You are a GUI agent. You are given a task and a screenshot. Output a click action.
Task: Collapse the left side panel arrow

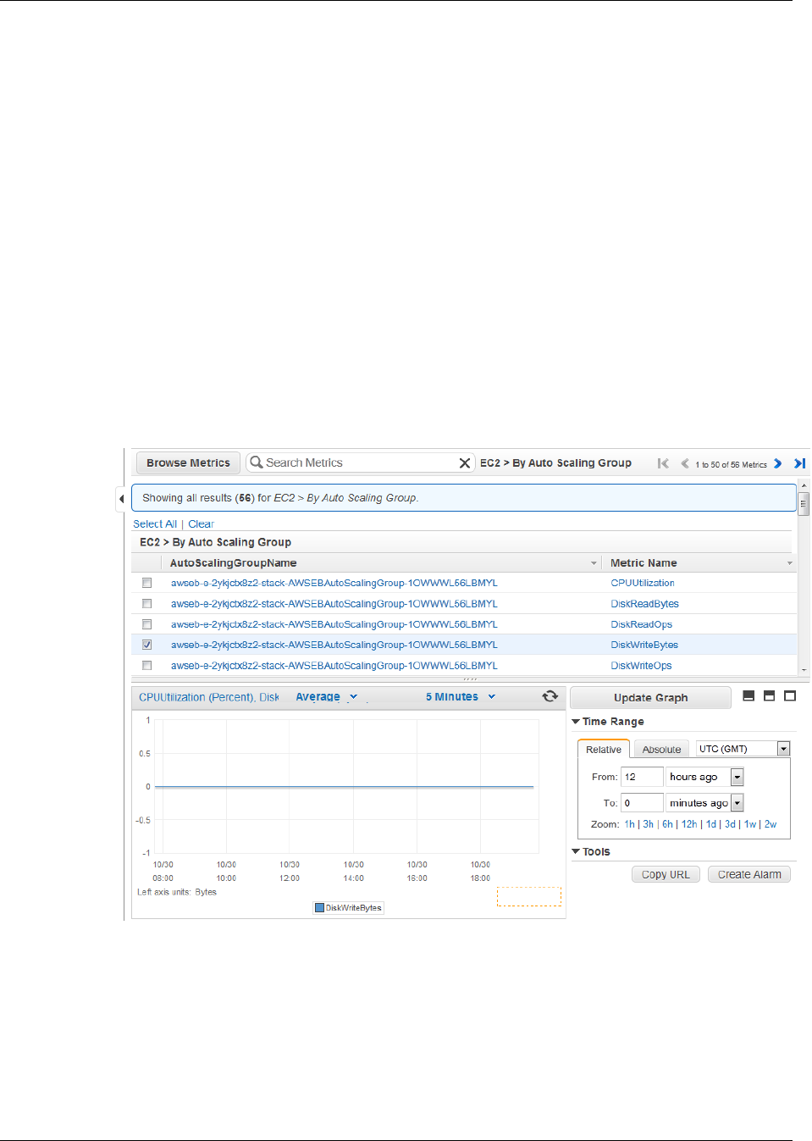coord(121,498)
